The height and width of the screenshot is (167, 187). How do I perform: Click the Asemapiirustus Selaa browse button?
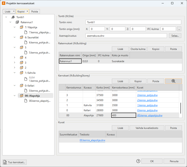coord(175,36)
